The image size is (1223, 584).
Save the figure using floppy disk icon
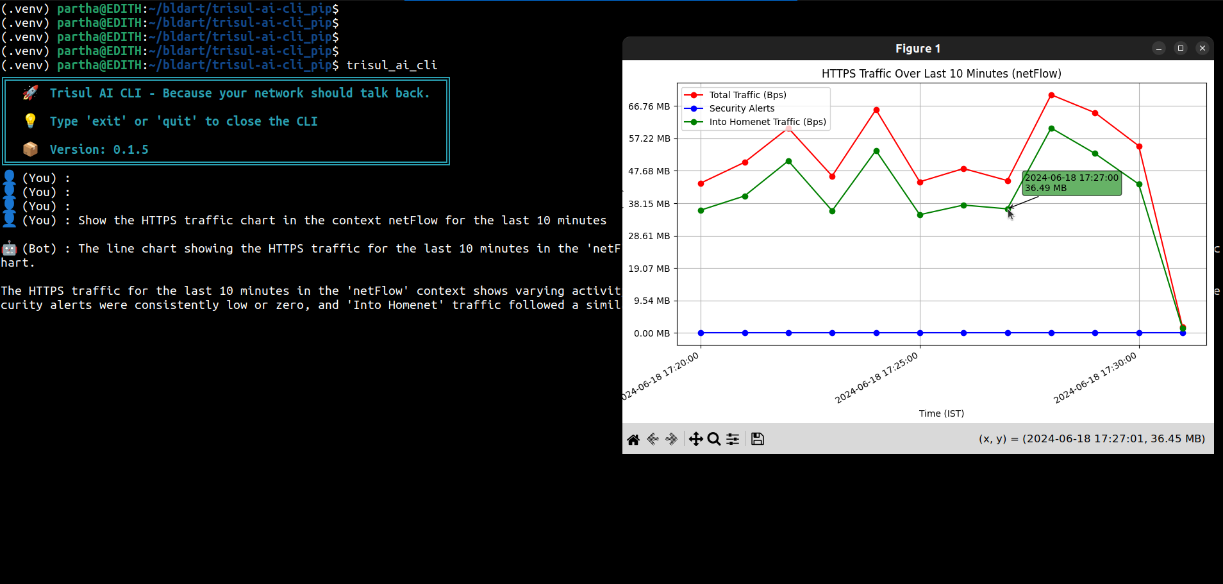click(758, 439)
